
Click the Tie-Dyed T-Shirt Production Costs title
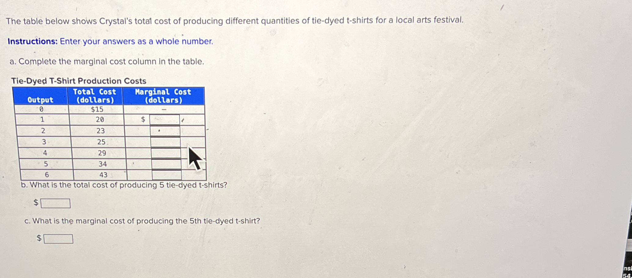[x=78, y=81]
